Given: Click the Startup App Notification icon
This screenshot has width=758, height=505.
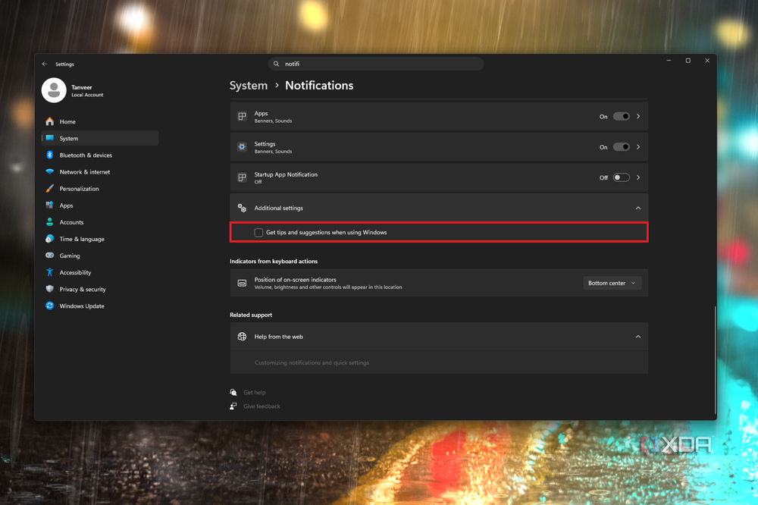Looking at the screenshot, I should click(243, 177).
